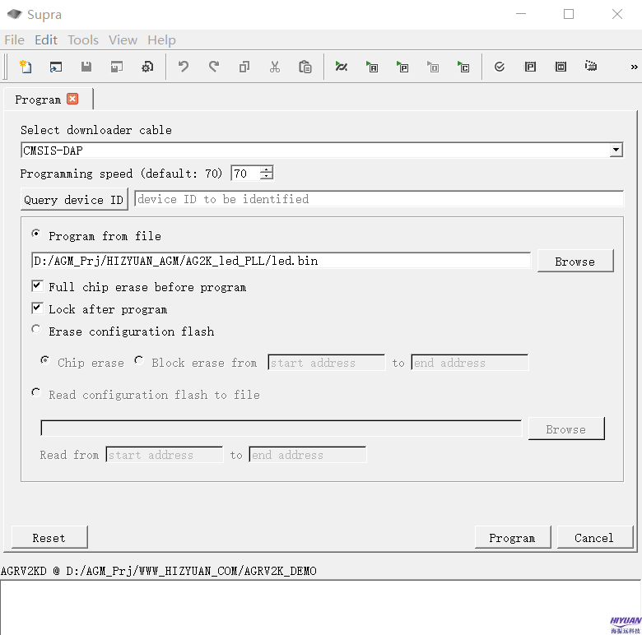This screenshot has height=635, width=642.
Task: Click the circular checkmark toolbar icon
Action: [x=499, y=67]
